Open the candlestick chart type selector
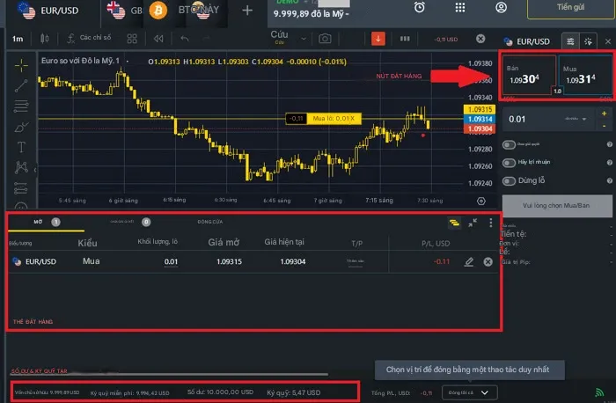616x403 pixels. click(44, 39)
